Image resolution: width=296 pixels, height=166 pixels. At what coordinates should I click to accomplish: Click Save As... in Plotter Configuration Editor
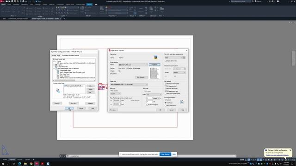[x=74, y=103]
